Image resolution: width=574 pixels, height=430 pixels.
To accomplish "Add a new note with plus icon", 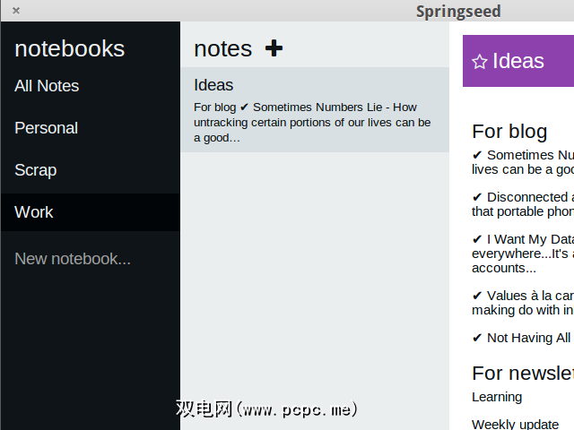I will point(274,48).
